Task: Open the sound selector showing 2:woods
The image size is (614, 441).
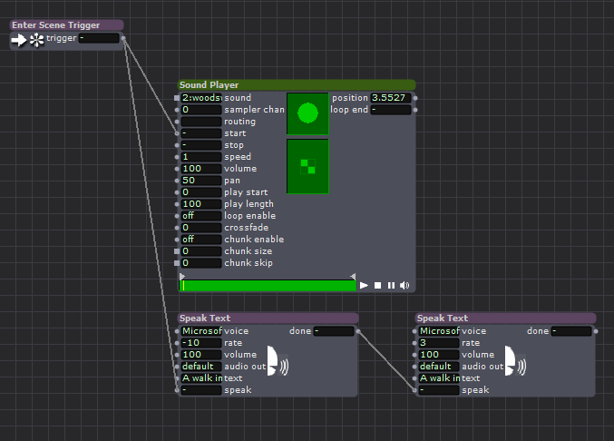Action: point(201,98)
